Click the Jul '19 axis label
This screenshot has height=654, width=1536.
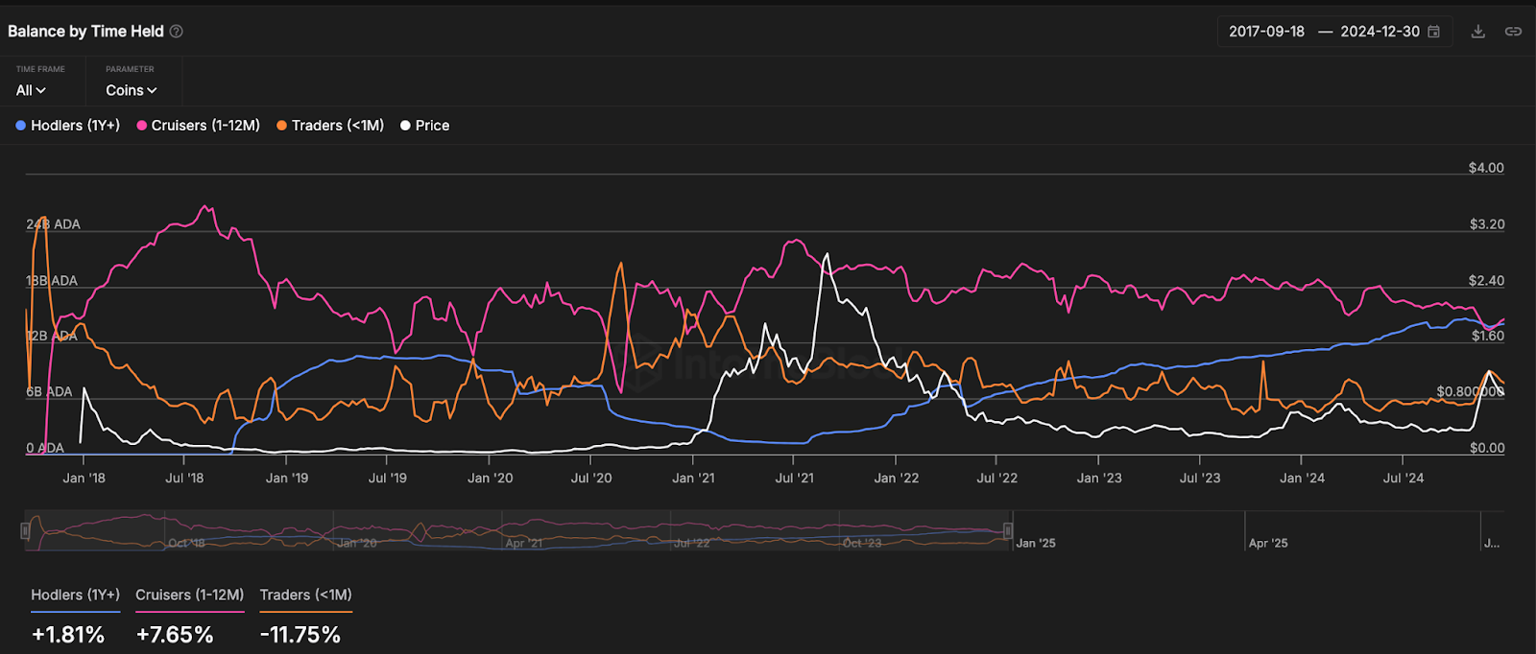388,478
